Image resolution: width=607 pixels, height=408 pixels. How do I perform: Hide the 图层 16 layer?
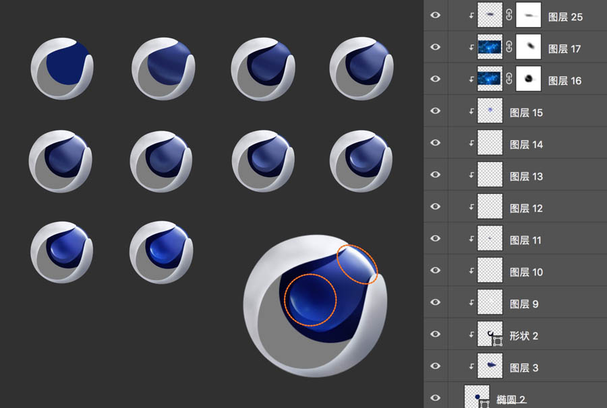436,79
